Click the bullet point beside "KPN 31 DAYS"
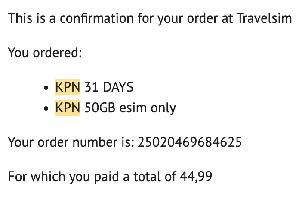This screenshot has height=197, width=302. click(46, 88)
